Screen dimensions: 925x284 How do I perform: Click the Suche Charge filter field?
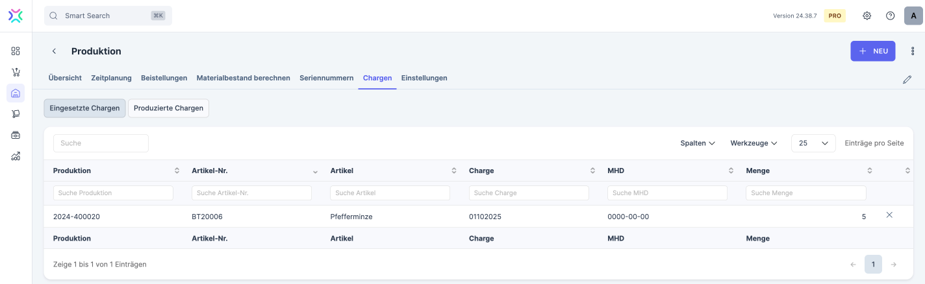pos(529,193)
